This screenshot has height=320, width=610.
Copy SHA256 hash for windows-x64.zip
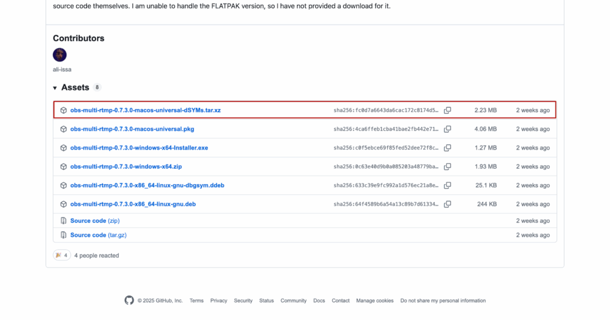(x=447, y=166)
